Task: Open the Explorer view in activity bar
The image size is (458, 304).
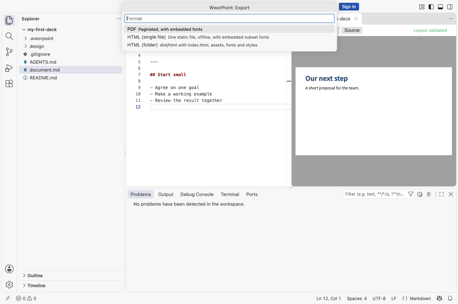Action: tap(9, 20)
